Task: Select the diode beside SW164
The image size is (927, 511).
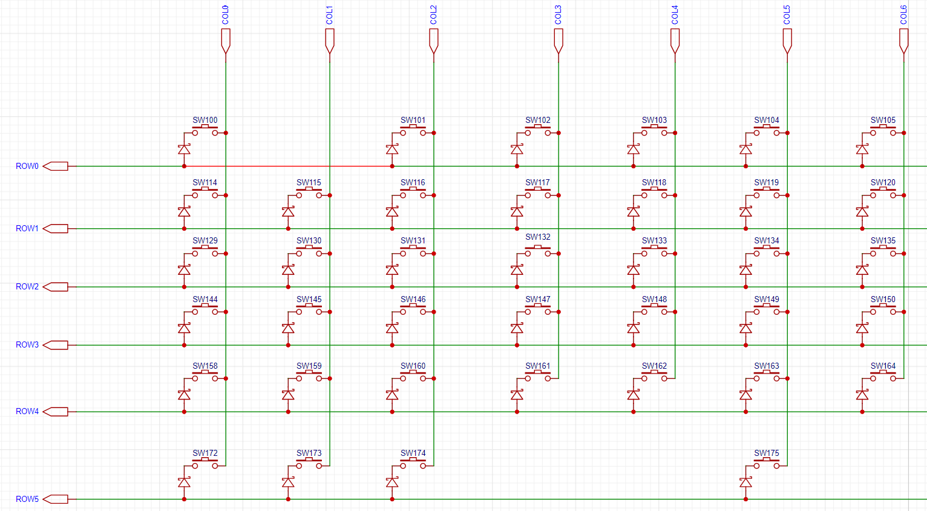Action: pyautogui.click(x=862, y=395)
